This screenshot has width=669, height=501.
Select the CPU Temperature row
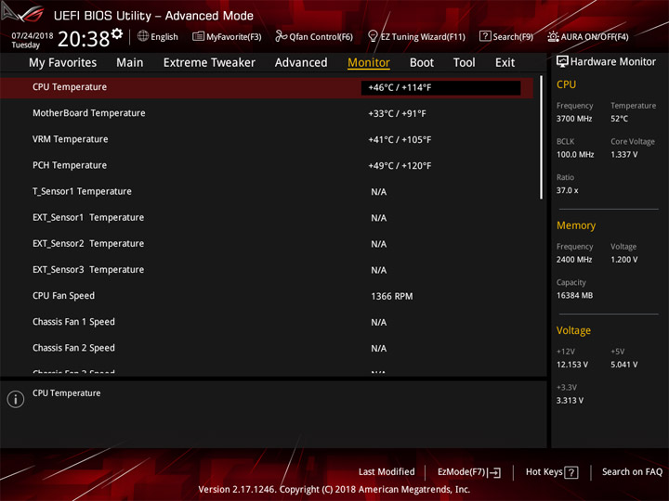coord(267,87)
